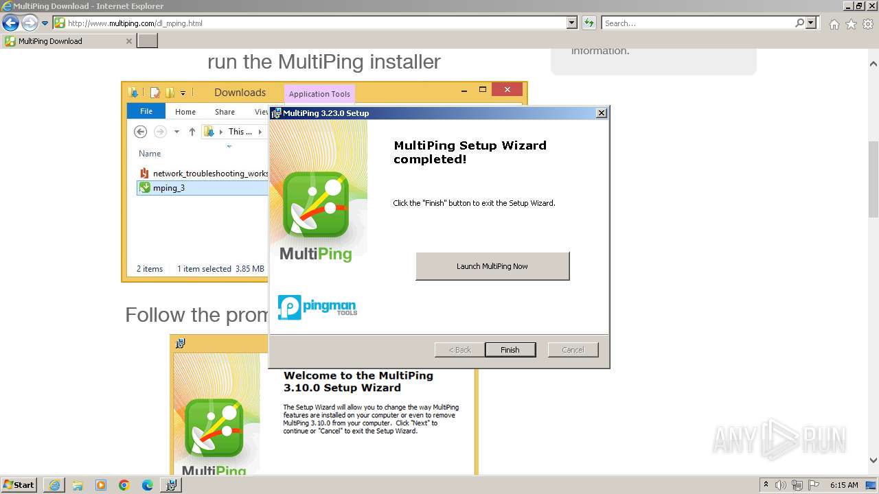The width and height of the screenshot is (879, 494).
Task: Go back using the browser Back arrow
Action: 10,23
